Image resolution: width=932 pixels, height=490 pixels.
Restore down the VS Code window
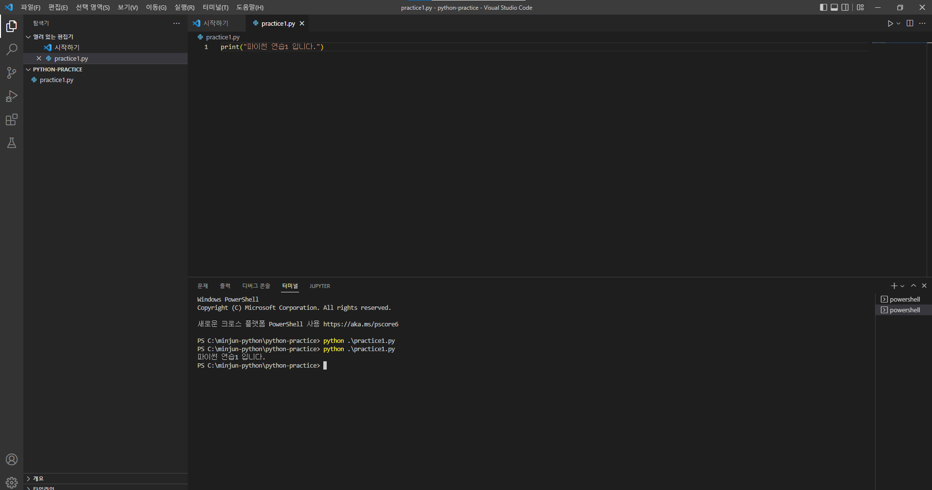click(900, 7)
